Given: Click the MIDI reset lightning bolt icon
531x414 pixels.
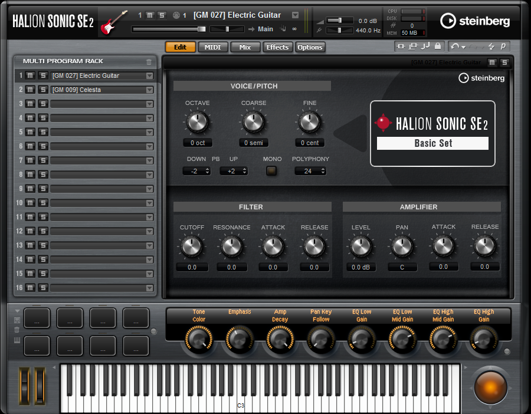Looking at the screenshot, I should pyautogui.click(x=491, y=46).
